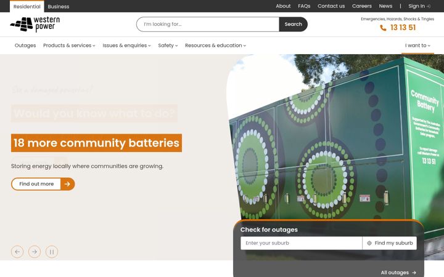Click Find out more button

pos(43,184)
